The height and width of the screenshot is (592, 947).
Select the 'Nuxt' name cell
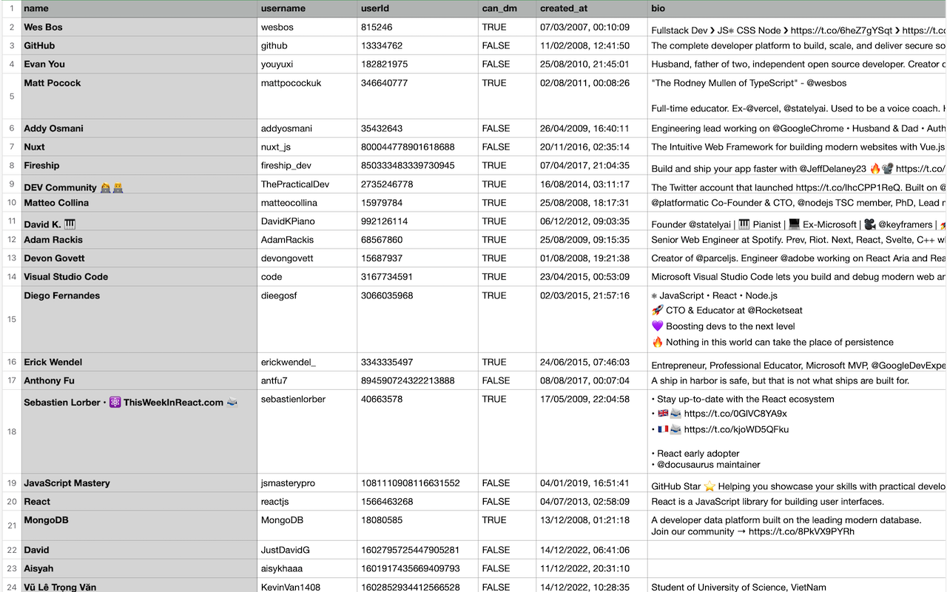tap(139, 147)
